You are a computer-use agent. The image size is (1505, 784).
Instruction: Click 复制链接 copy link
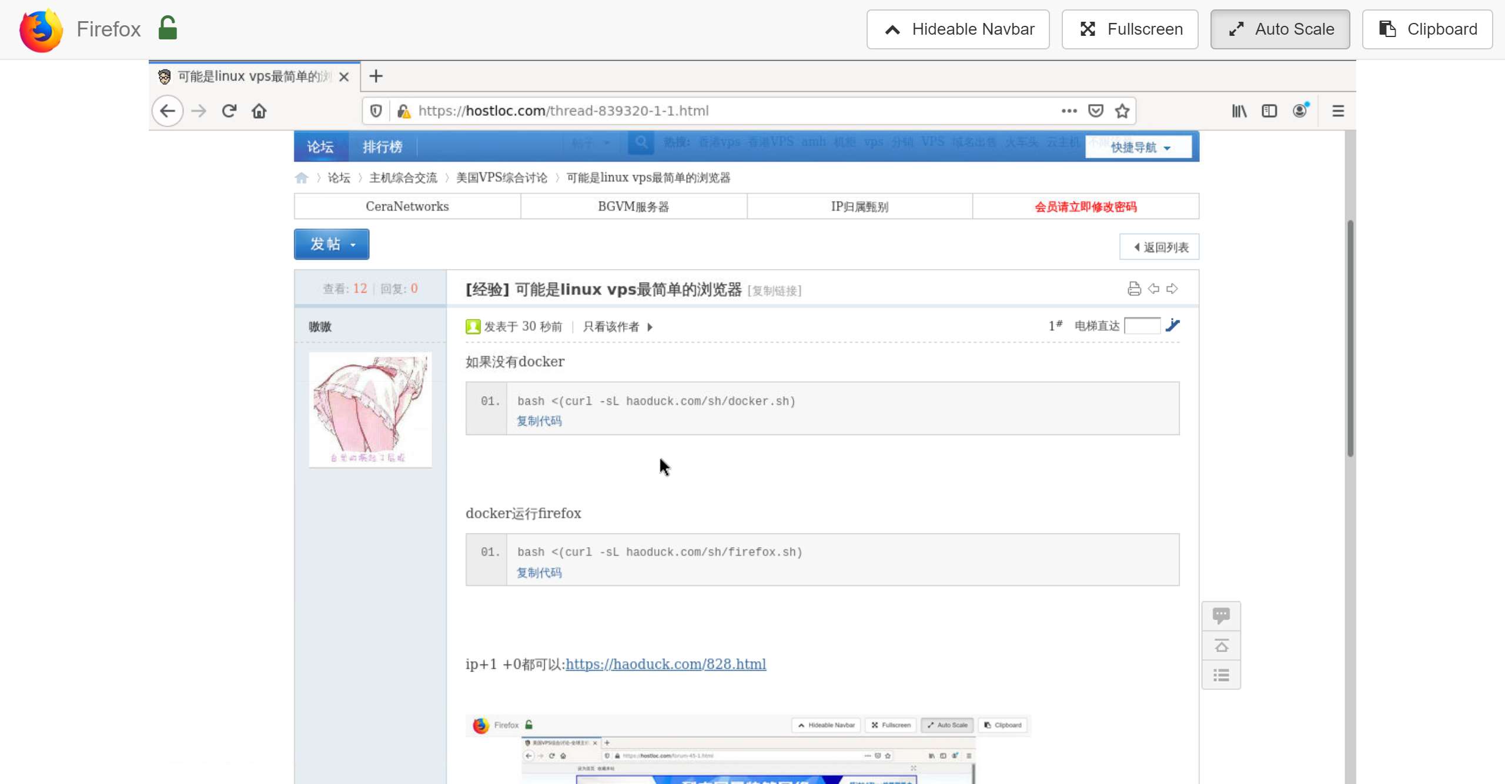pos(774,290)
